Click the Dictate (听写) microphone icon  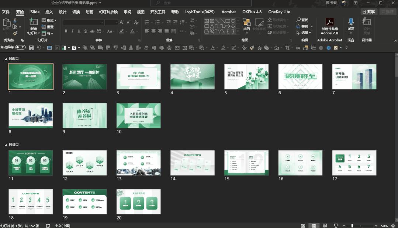click(x=351, y=22)
